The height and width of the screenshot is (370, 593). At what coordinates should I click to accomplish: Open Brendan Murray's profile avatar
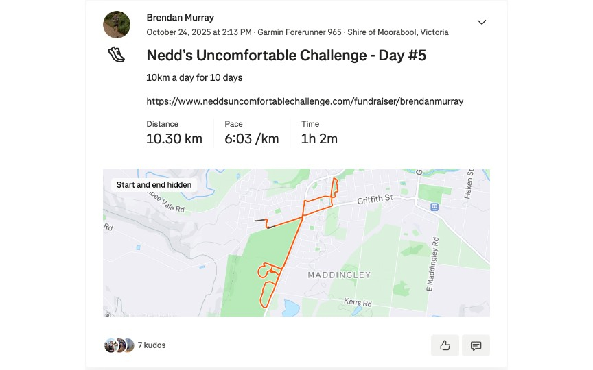(117, 25)
